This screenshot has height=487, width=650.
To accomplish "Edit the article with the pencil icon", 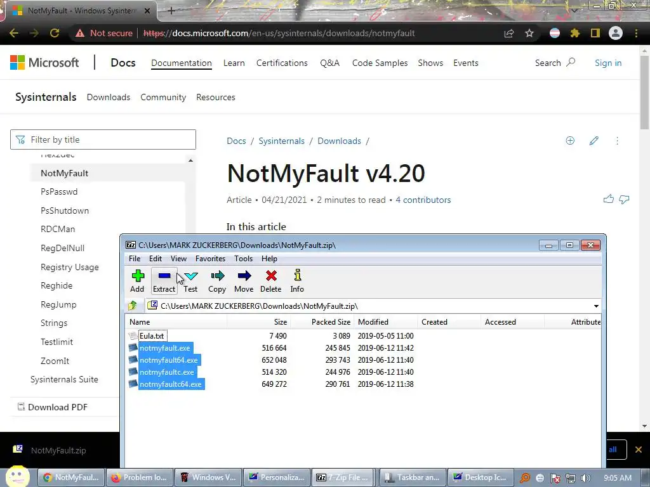I will pyautogui.click(x=594, y=141).
